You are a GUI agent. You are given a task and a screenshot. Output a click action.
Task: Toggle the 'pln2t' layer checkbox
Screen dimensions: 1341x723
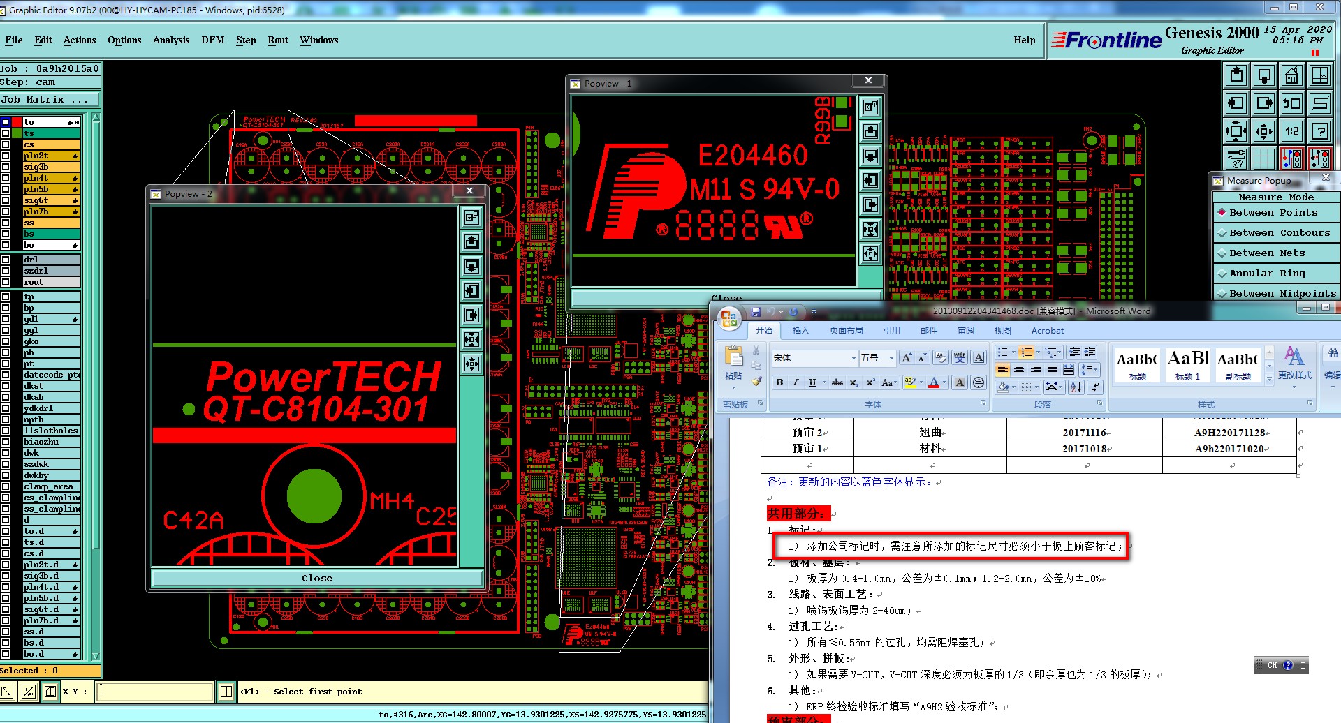click(x=6, y=156)
